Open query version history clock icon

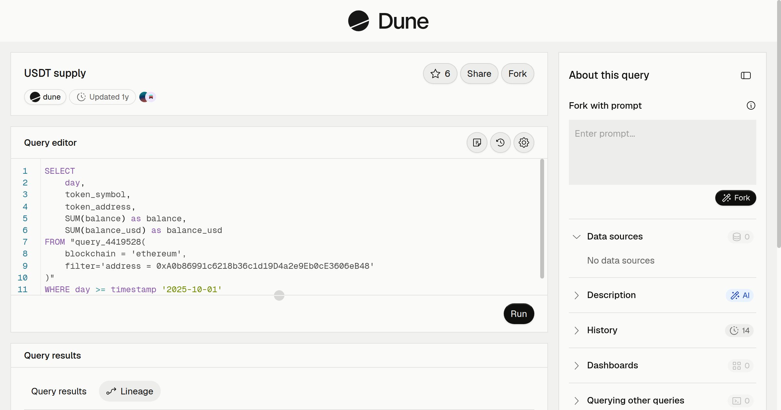500,143
